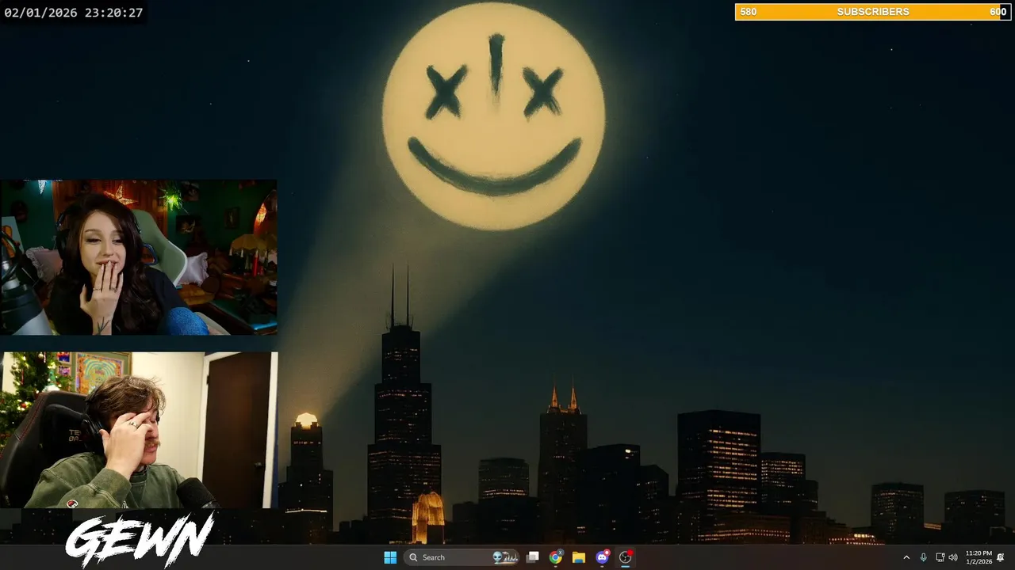The image size is (1015, 570).
Task: Click the top webcam feed thumbnail
Action: pyautogui.click(x=139, y=257)
